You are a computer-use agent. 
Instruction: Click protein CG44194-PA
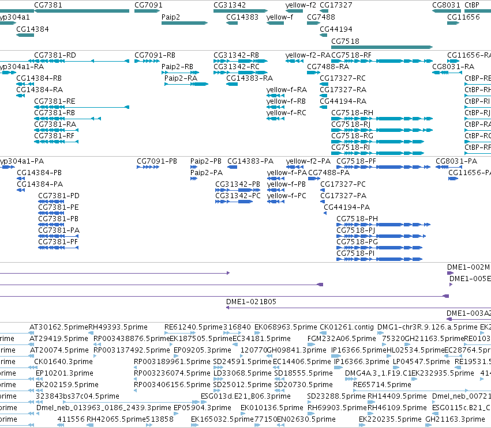[x=347, y=207]
